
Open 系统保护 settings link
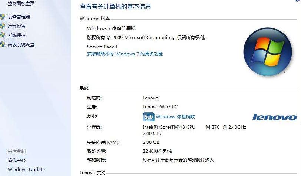17,35
